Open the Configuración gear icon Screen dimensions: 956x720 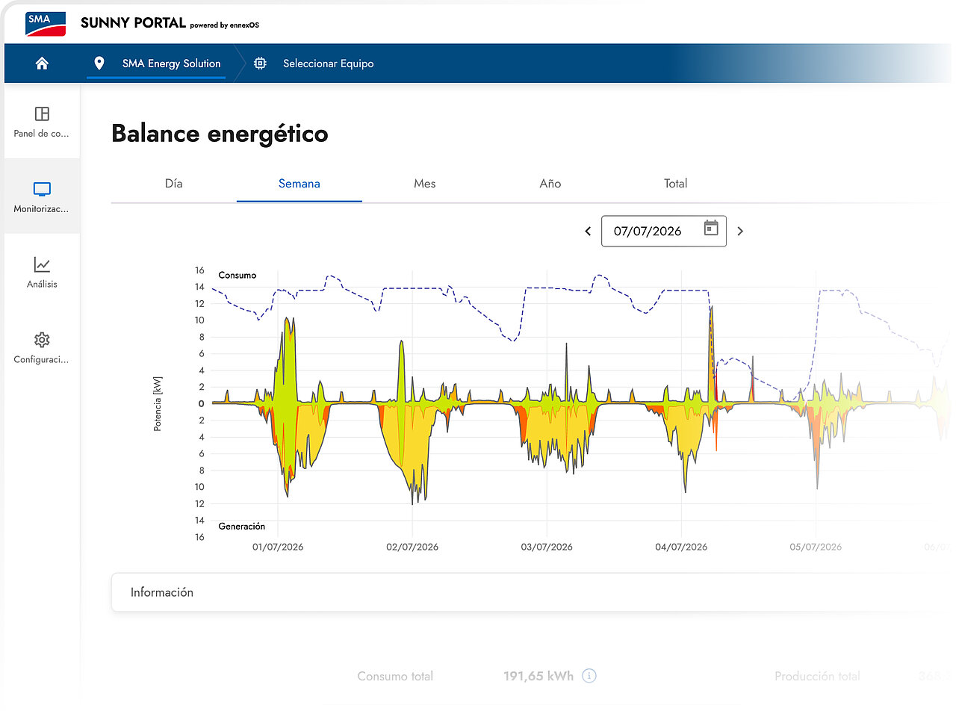point(42,340)
